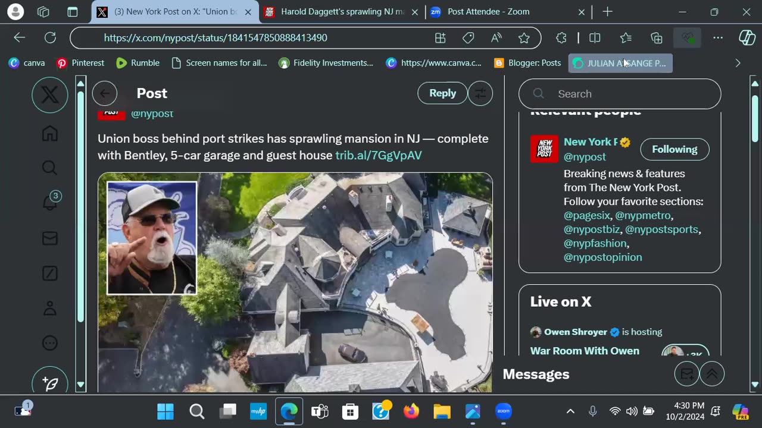Open @nypostopinion profile link
Viewport: 762px width, 428px height.
coord(602,257)
